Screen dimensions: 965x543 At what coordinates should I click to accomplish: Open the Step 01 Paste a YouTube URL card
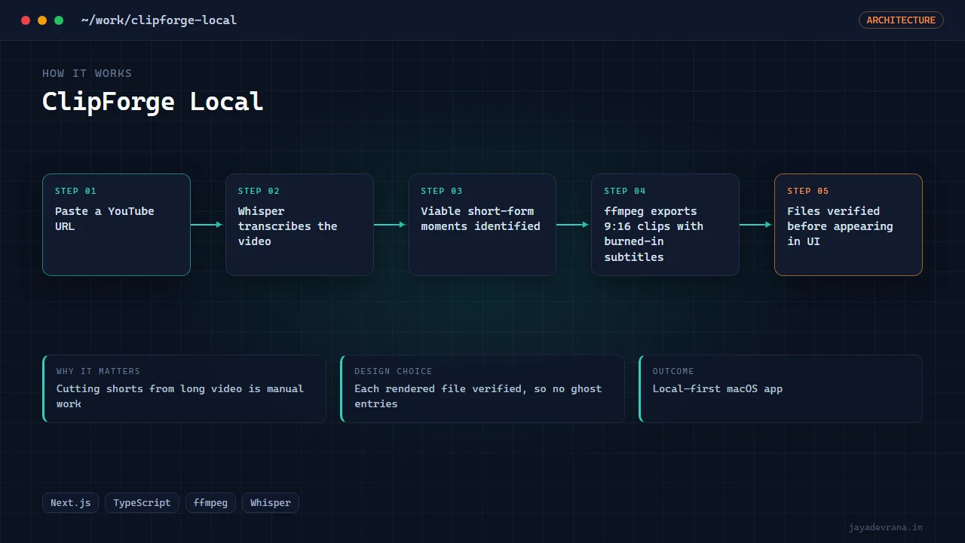click(116, 225)
